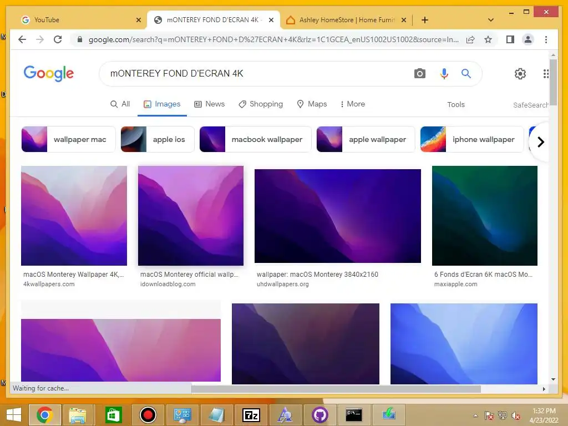Expand the tab search dropdown arrow

(x=491, y=20)
